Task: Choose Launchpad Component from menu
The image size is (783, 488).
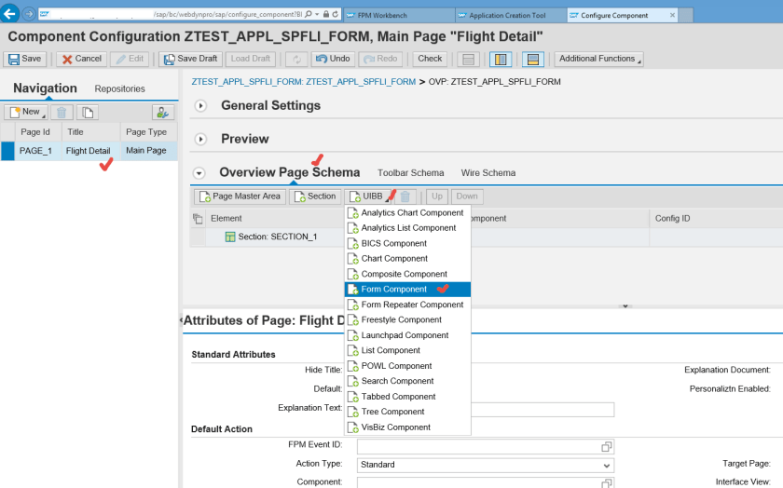Action: point(407,335)
